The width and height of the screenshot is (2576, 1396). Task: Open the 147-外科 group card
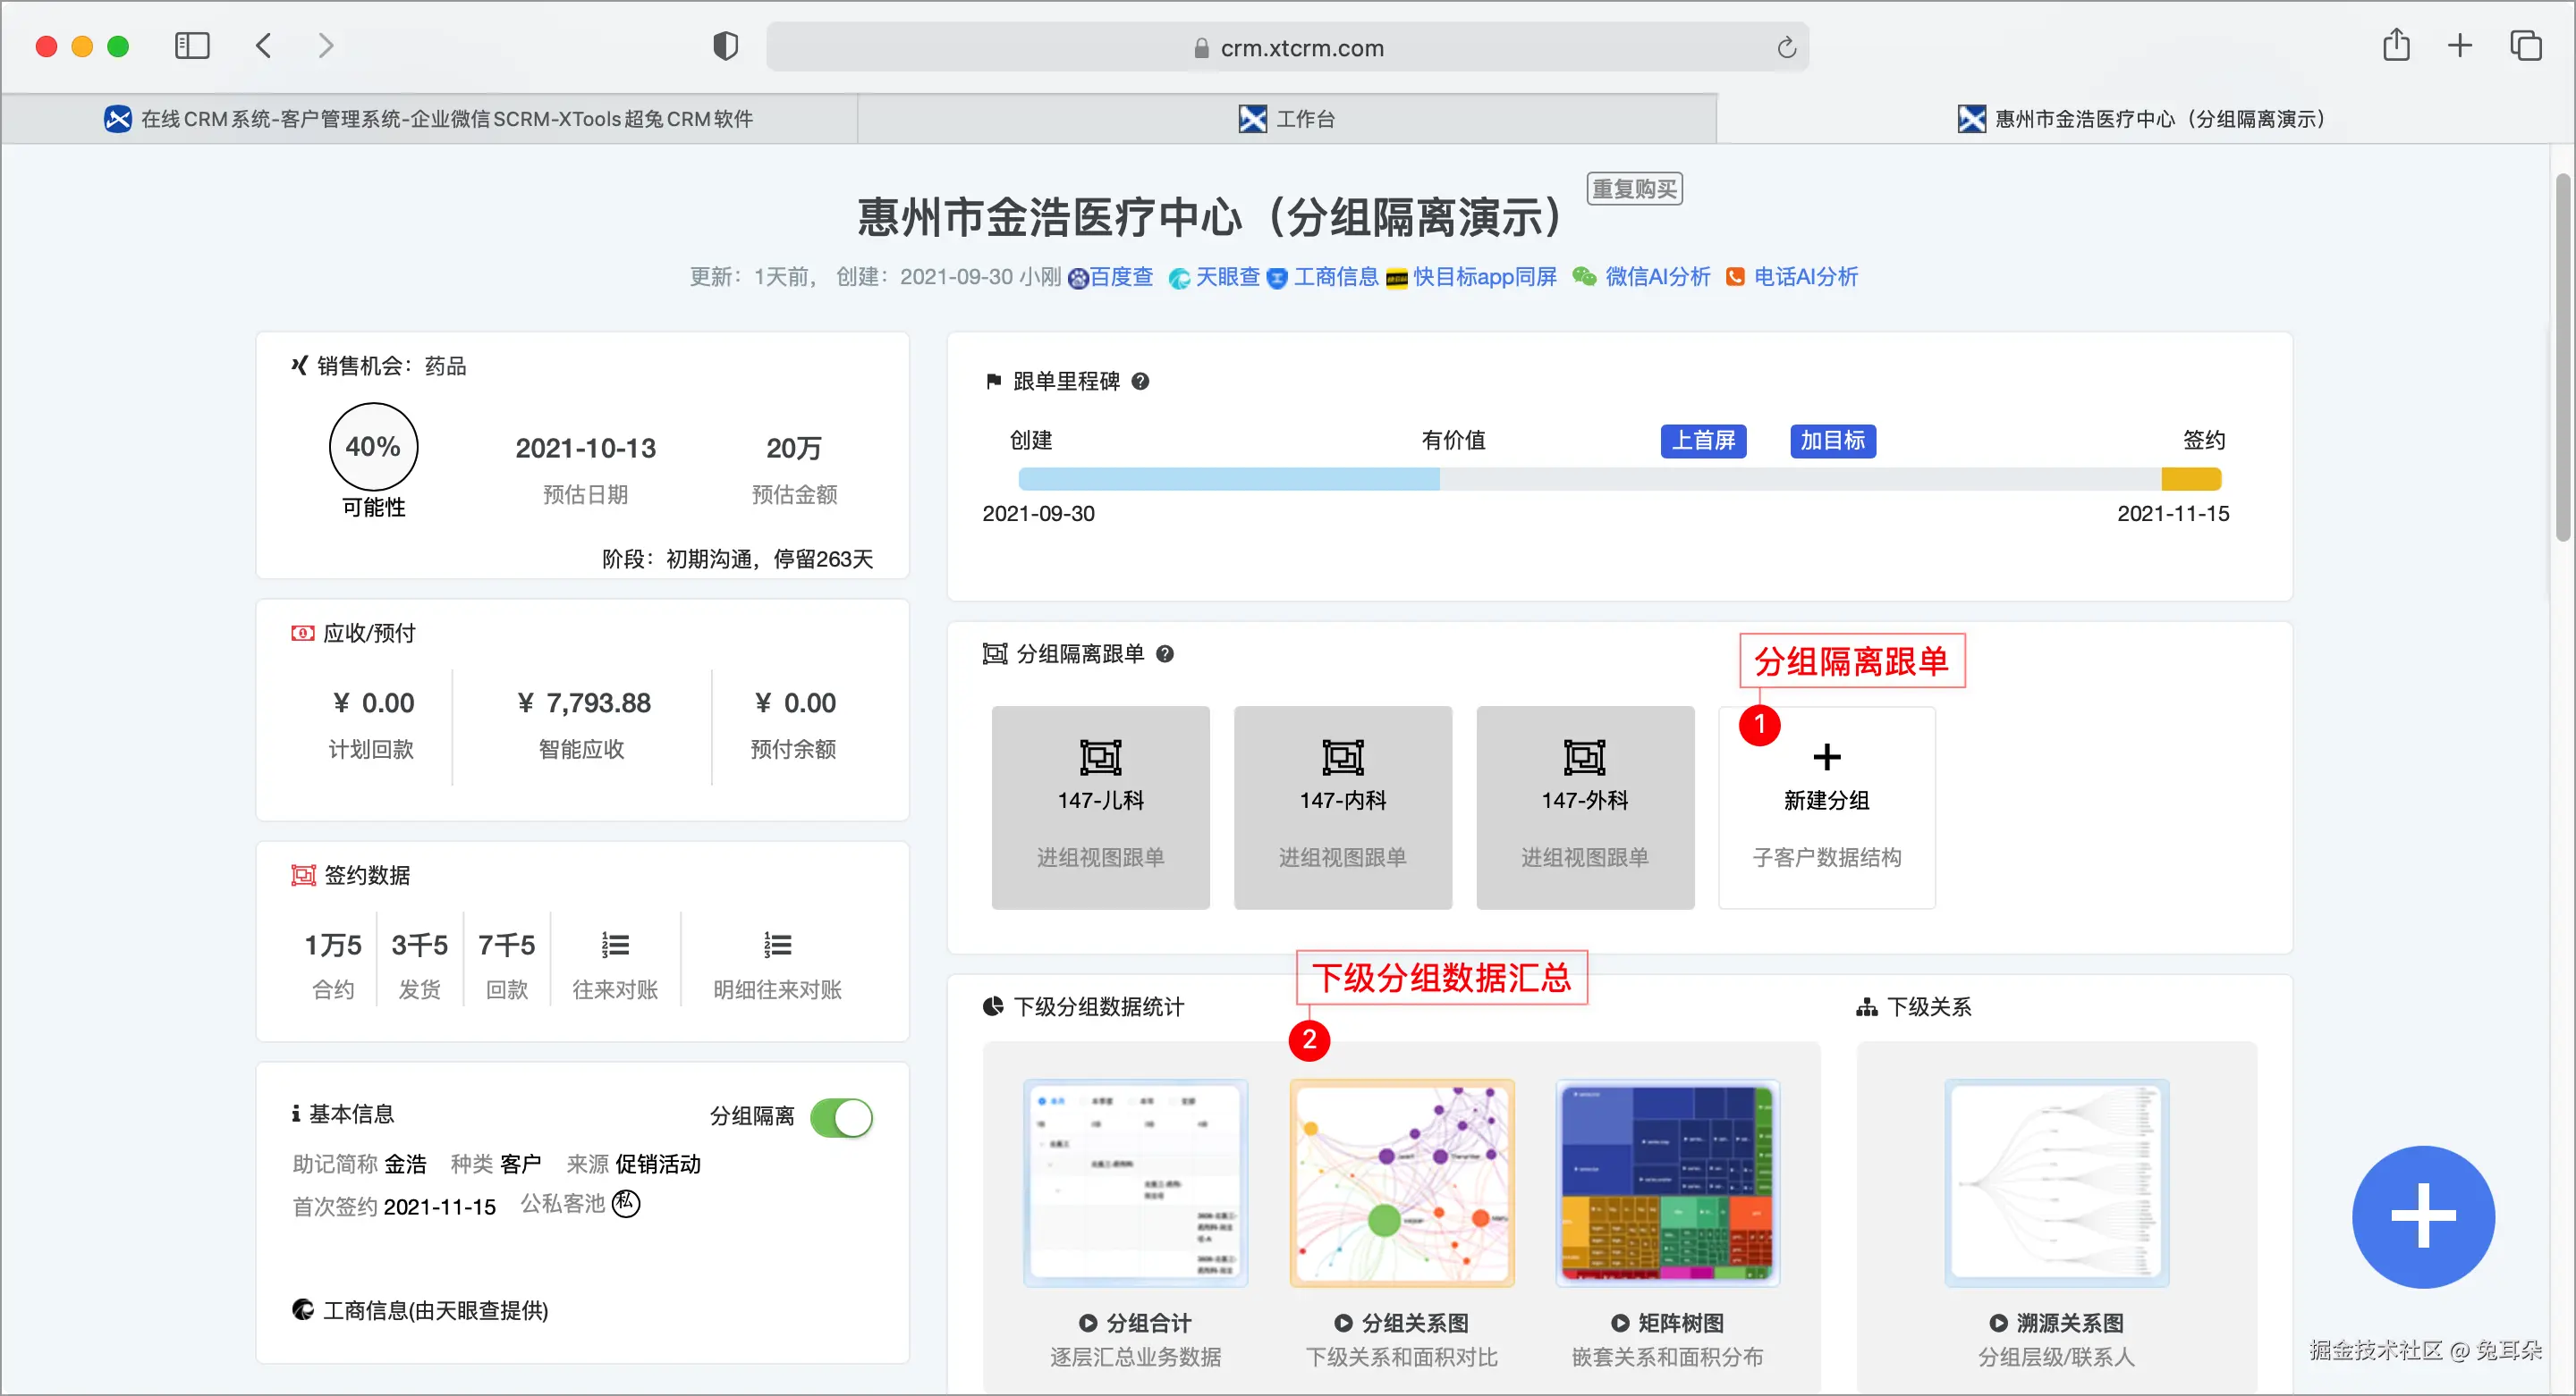click(1584, 807)
